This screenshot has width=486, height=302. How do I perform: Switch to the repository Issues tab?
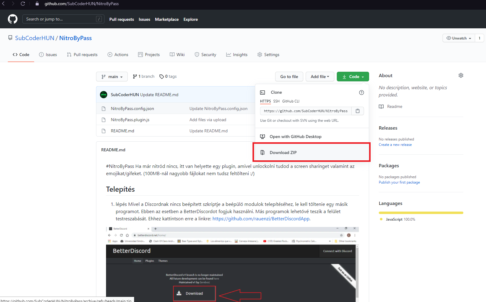(x=48, y=55)
